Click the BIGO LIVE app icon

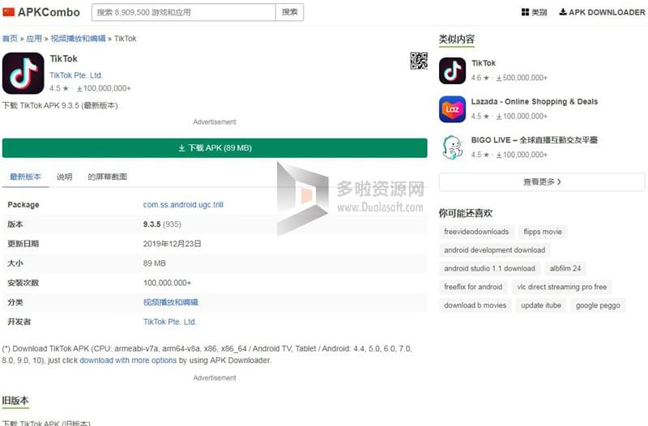click(x=452, y=147)
